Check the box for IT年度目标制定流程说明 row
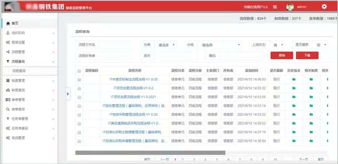This screenshot has height=164, width=338. pyautogui.click(x=79, y=80)
